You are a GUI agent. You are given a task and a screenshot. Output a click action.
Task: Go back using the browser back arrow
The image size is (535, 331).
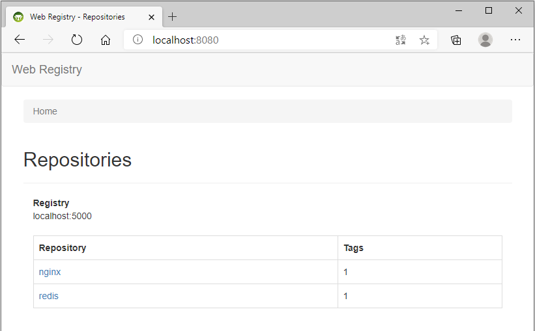20,40
